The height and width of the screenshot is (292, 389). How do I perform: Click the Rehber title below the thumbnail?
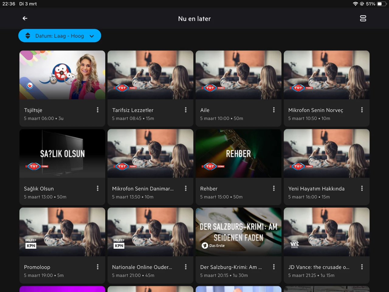(209, 189)
